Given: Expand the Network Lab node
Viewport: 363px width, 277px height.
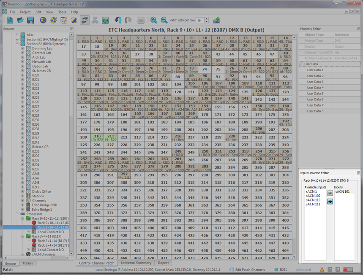Looking at the screenshot, I should coord(22,62).
